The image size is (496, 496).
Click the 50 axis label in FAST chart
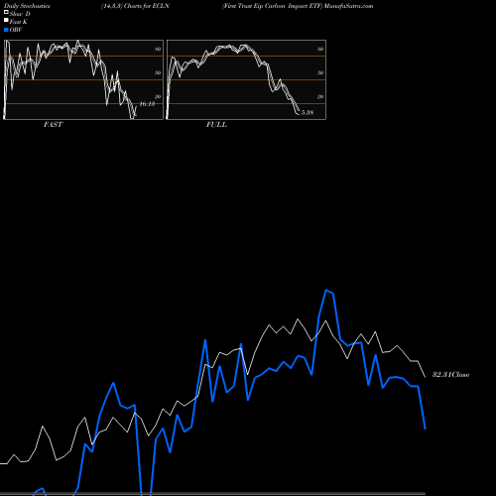coord(158,72)
